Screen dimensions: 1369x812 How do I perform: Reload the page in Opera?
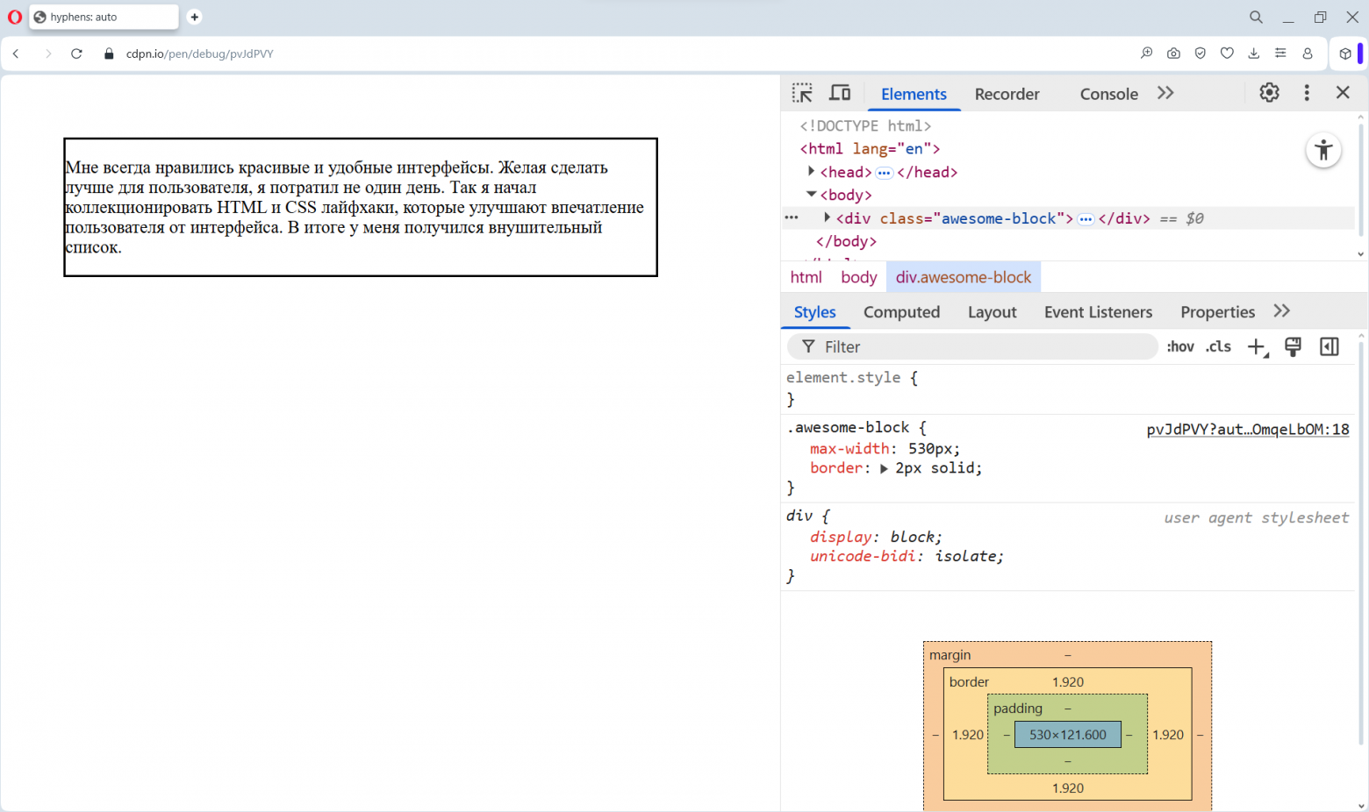[x=76, y=53]
